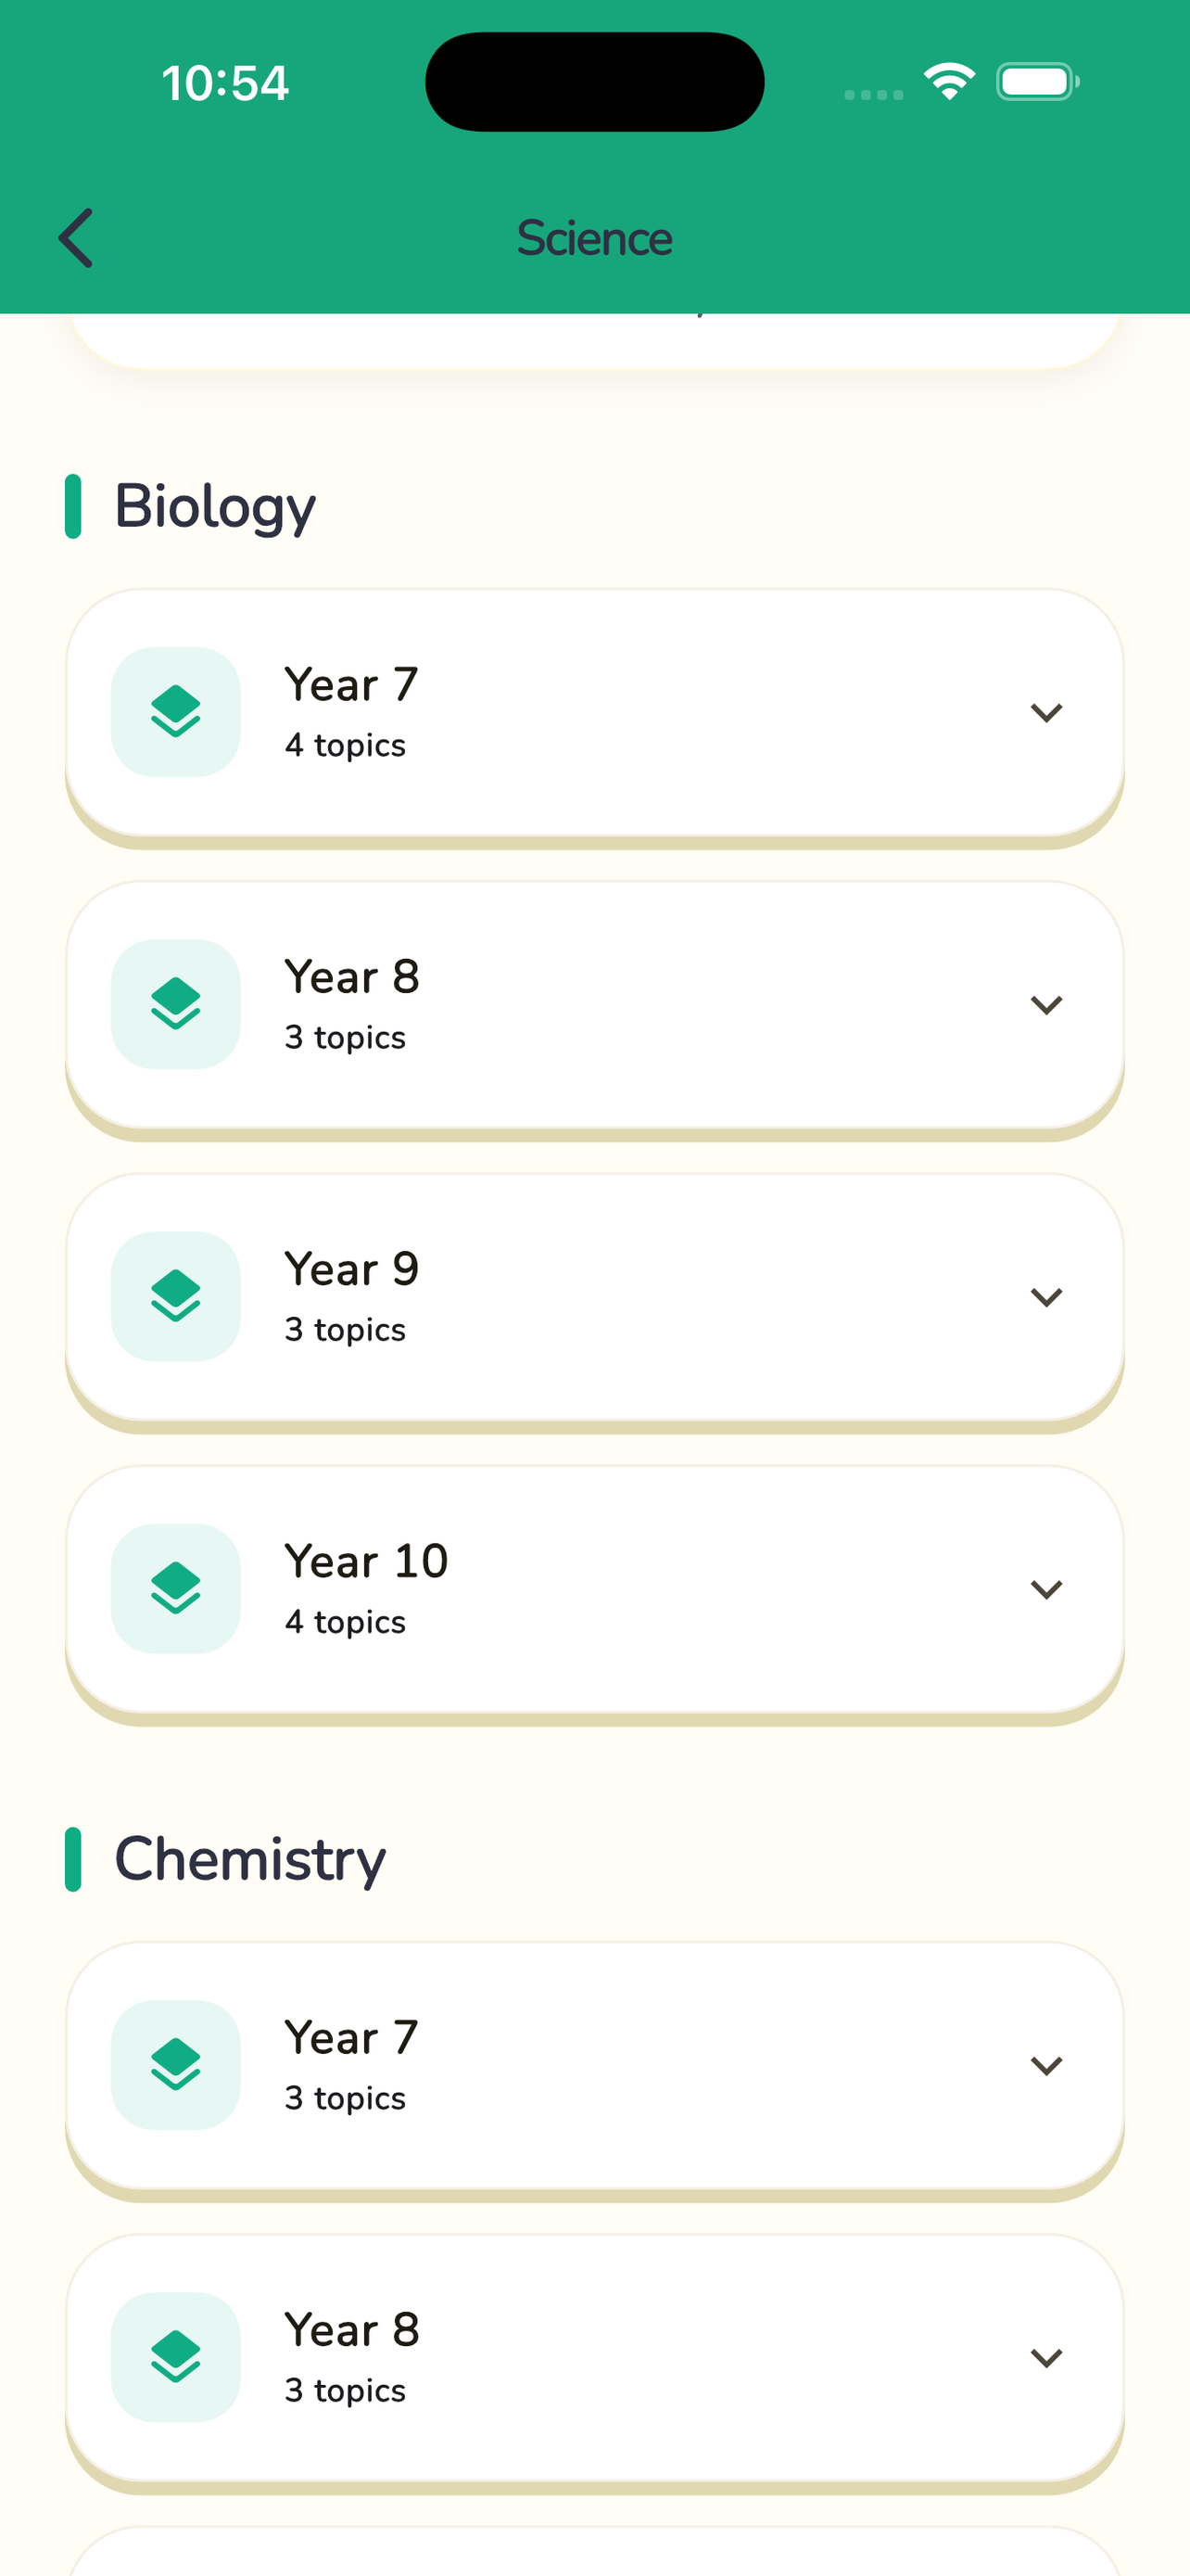Expand Biology Year 8 chevron
The height and width of the screenshot is (2576, 1190).
coord(1046,1004)
